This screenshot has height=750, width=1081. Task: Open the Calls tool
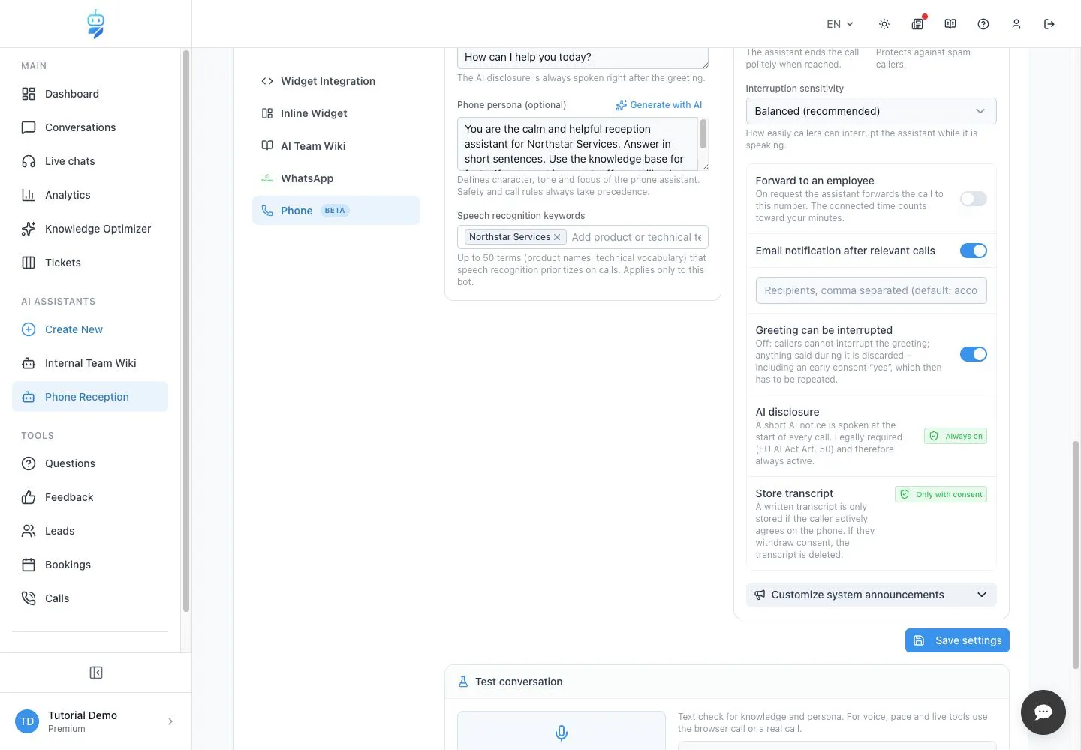[x=90, y=598]
